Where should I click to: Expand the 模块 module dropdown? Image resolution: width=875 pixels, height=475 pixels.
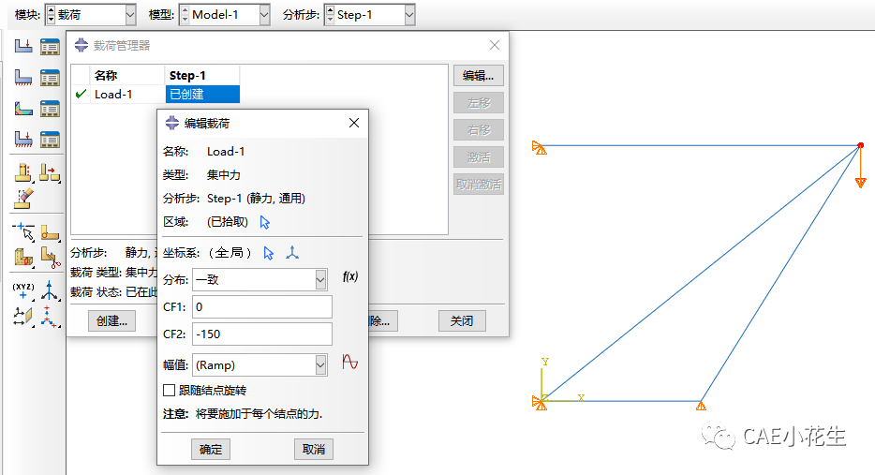[130, 15]
